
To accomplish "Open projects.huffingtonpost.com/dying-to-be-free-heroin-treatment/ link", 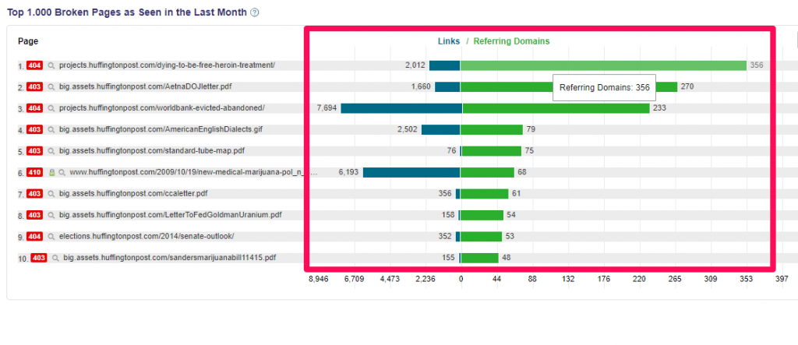I will tap(167, 65).
